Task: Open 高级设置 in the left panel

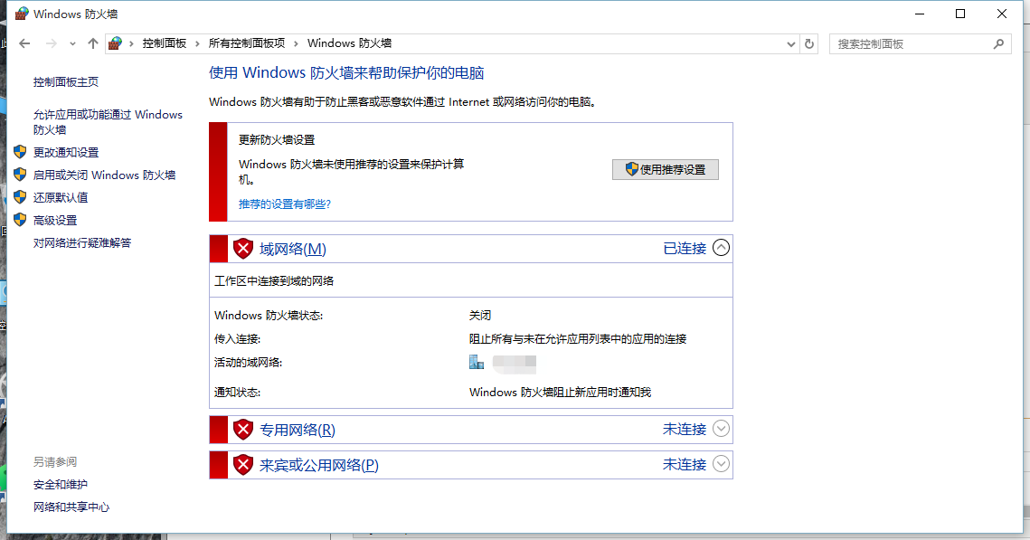Action: 55,221
